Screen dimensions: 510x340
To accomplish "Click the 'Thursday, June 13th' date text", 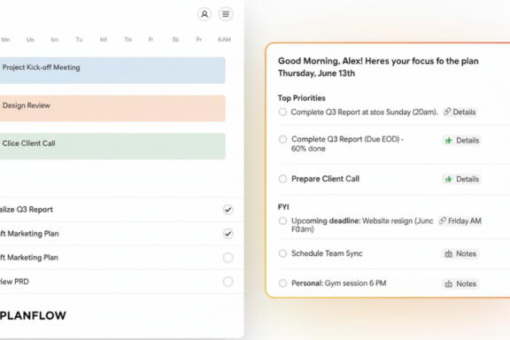I will 316,73.
